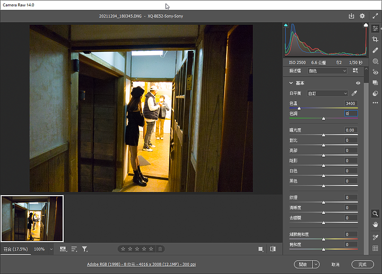Click the saturation slider handle
The height and width of the screenshot is (274, 382).
[324, 250]
